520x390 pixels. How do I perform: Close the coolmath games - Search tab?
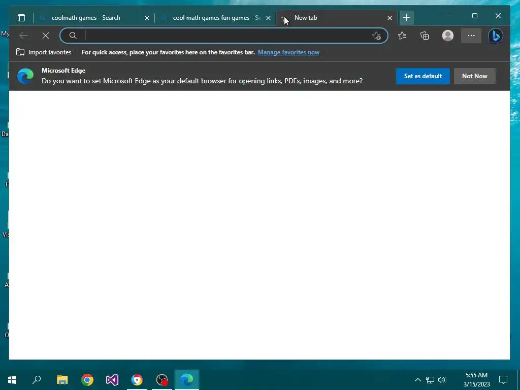coord(147,18)
